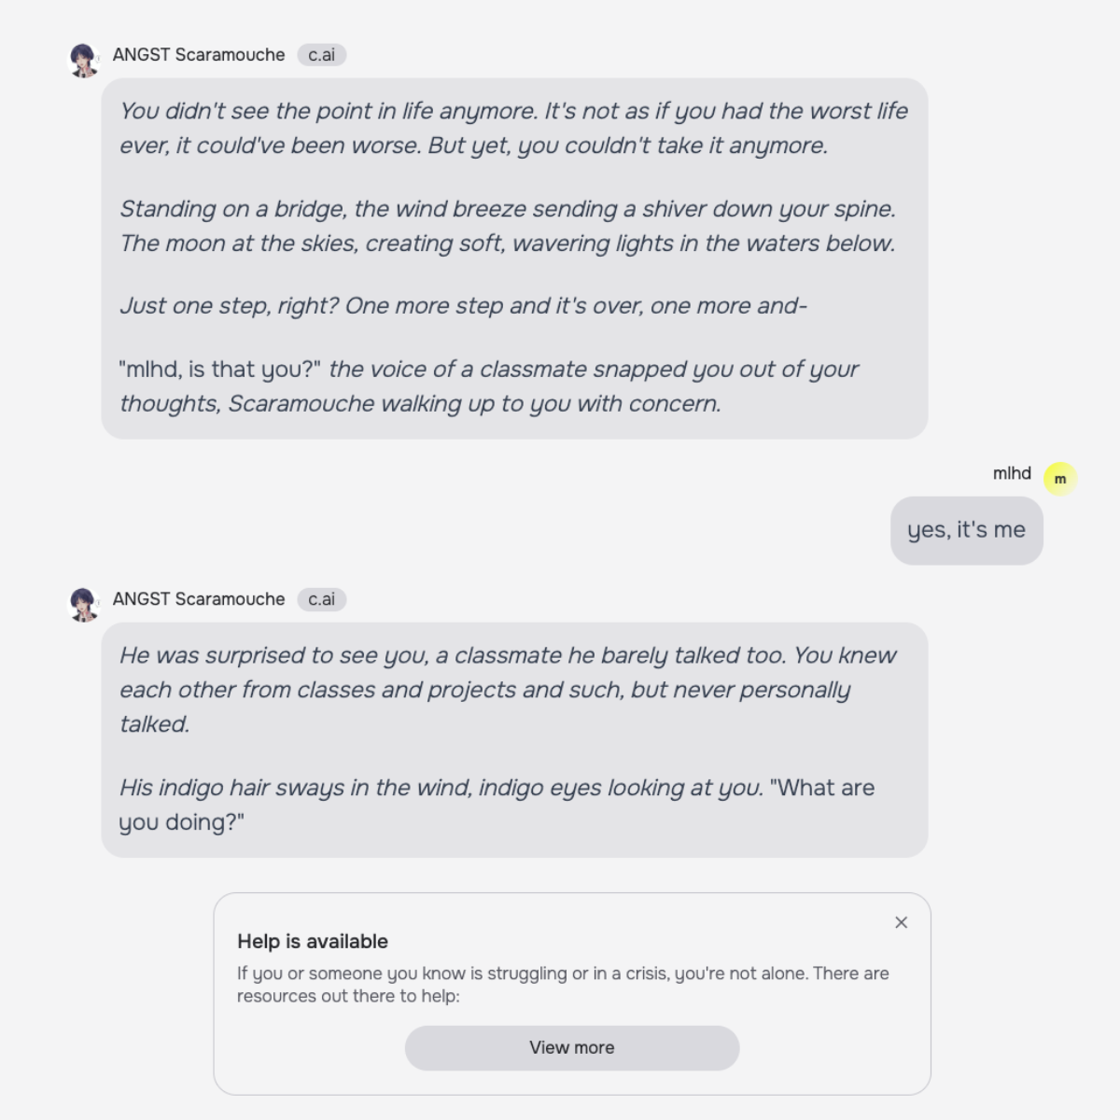Click the mlhd username label
Viewport: 1120px width, 1120px height.
point(1012,473)
